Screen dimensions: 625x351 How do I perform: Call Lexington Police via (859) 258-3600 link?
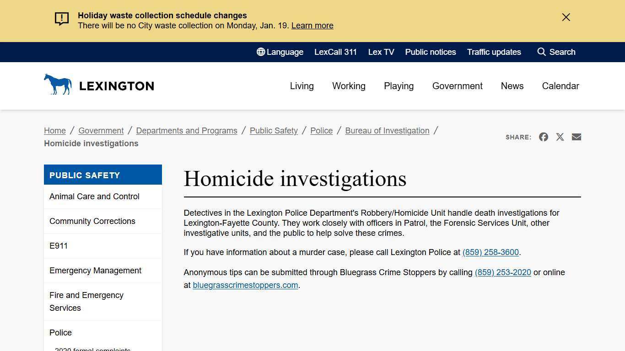tap(490, 252)
